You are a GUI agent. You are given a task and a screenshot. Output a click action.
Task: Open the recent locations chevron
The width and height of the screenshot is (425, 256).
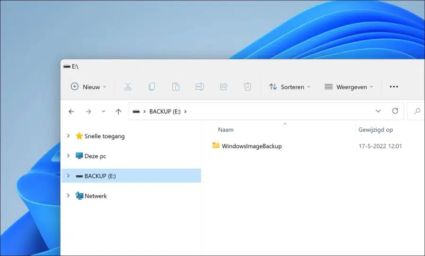(x=103, y=111)
